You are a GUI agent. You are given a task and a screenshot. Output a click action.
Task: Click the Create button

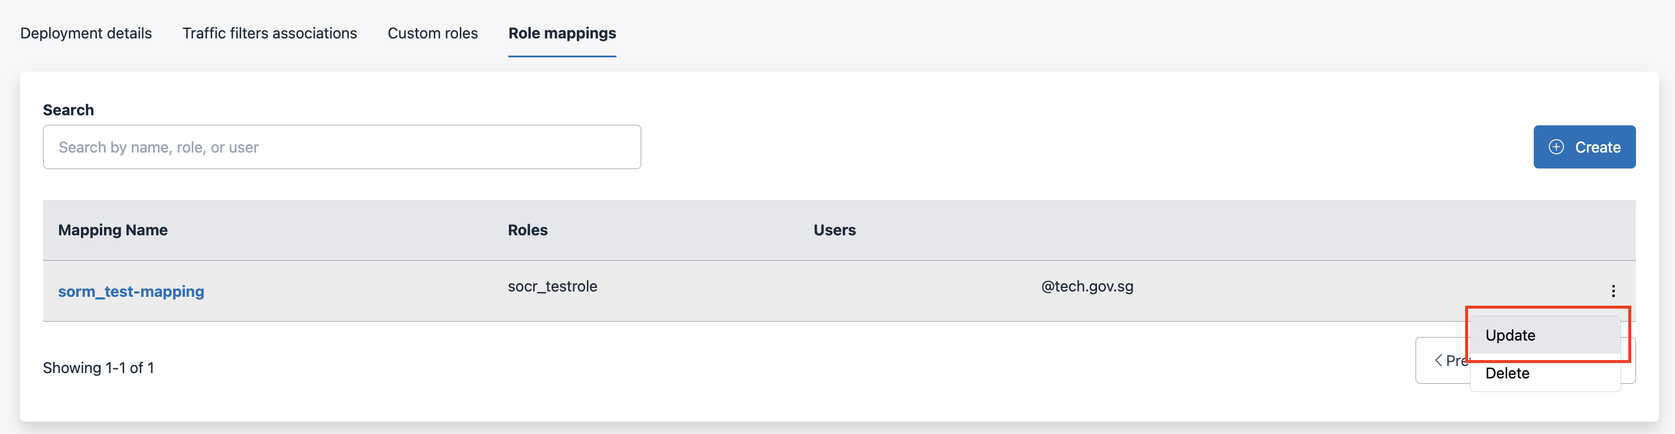pyautogui.click(x=1585, y=147)
